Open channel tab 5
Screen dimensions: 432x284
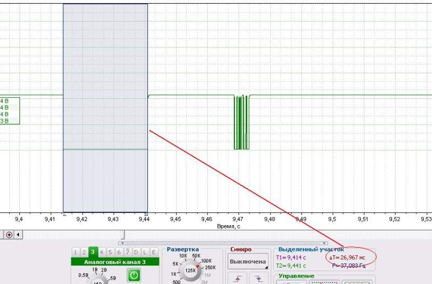point(110,252)
